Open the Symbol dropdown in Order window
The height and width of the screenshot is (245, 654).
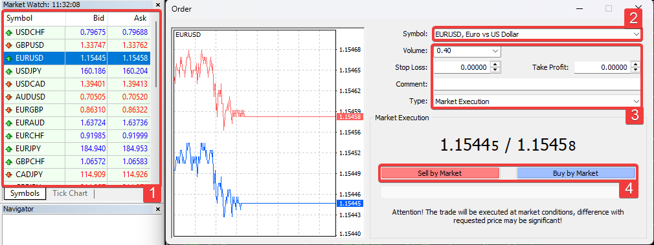click(x=636, y=34)
